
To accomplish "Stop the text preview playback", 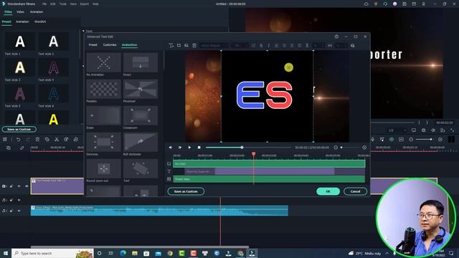I will click(x=199, y=148).
